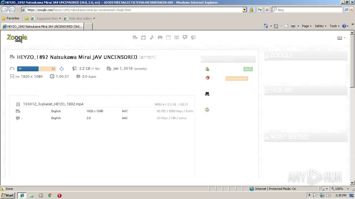The width and height of the screenshot is (355, 199).
Task: Click the address bar URL field
Action: [132, 10]
